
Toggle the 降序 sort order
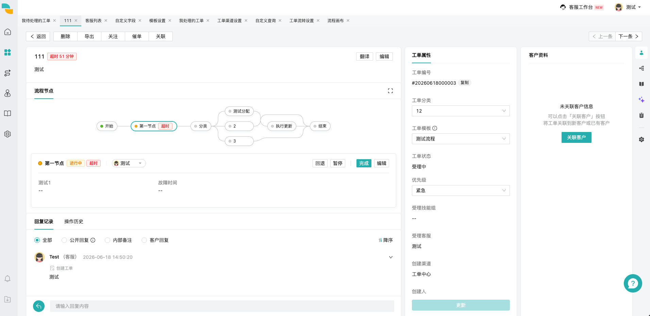click(x=386, y=240)
